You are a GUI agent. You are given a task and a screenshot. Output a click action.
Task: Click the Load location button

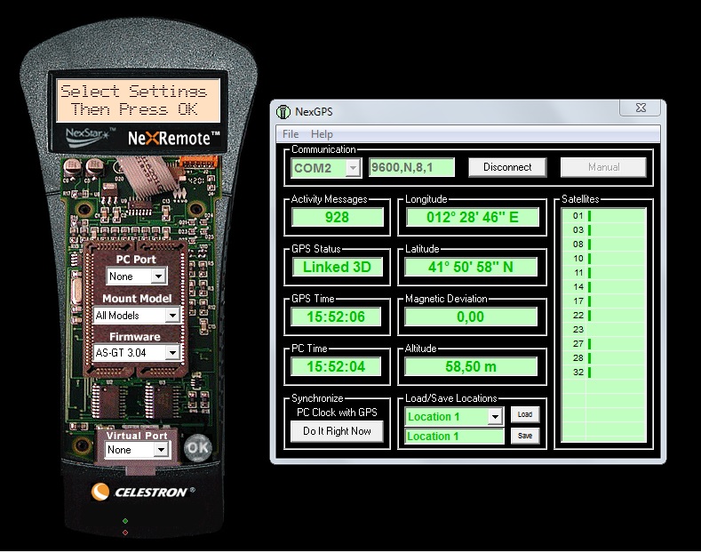(x=525, y=414)
